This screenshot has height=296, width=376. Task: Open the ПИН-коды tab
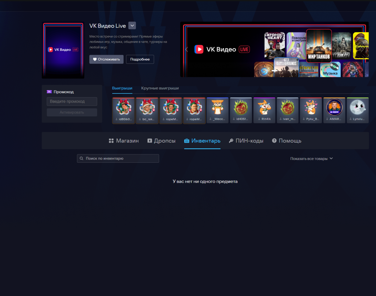246,141
